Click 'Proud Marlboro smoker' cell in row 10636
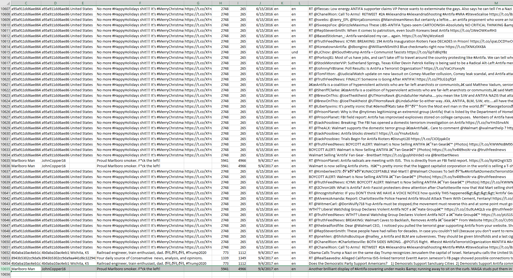 click(x=140, y=166)
